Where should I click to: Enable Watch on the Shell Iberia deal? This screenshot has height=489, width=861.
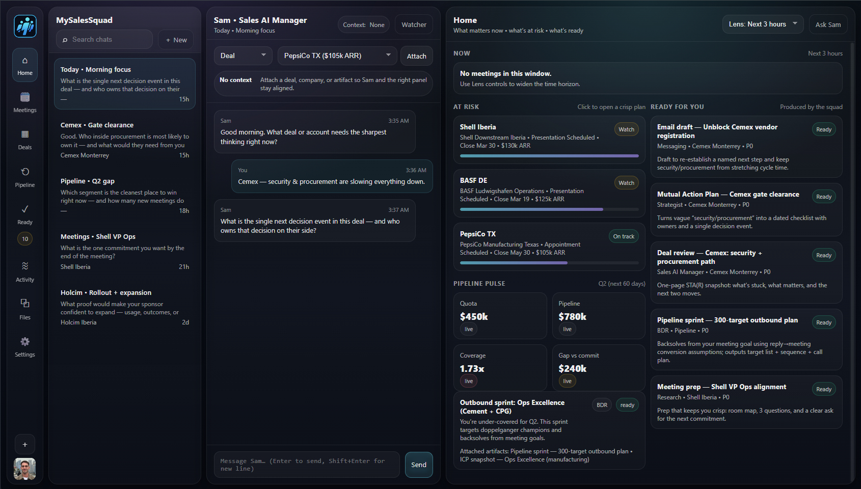coord(626,129)
